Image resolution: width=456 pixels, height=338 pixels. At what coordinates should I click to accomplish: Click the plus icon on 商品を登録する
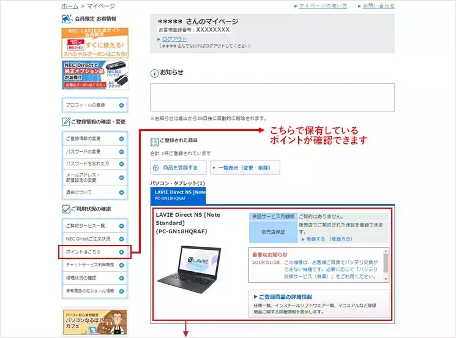[155, 168]
